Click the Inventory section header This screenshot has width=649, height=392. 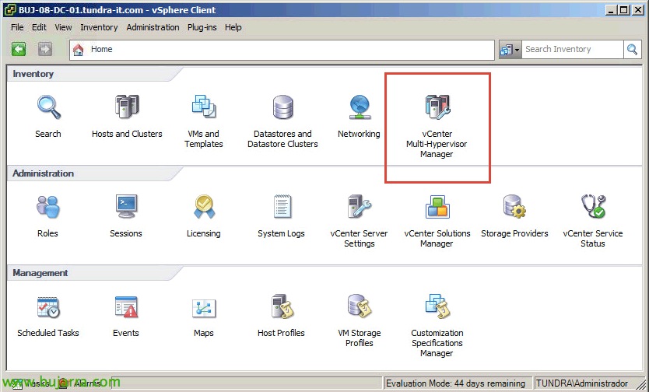(x=33, y=74)
